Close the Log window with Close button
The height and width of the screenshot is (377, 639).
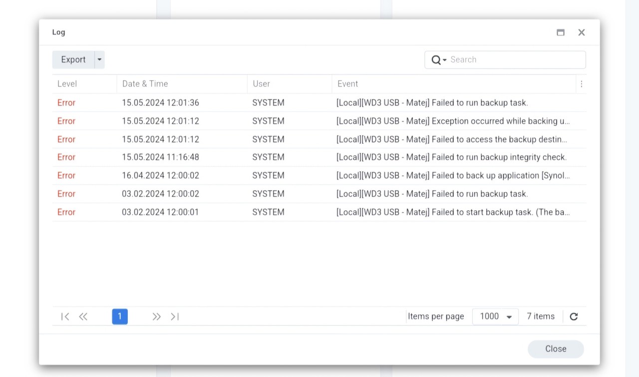coord(556,349)
